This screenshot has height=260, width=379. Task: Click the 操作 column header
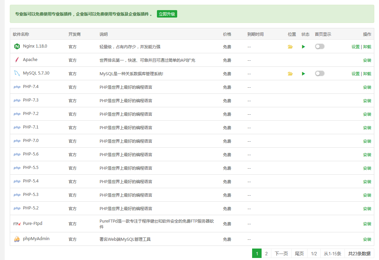click(x=367, y=34)
